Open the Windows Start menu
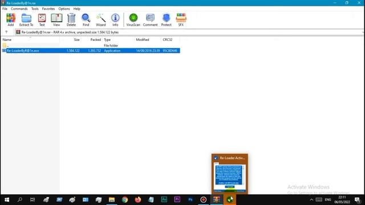The height and width of the screenshot is (205, 365). (x=7, y=200)
